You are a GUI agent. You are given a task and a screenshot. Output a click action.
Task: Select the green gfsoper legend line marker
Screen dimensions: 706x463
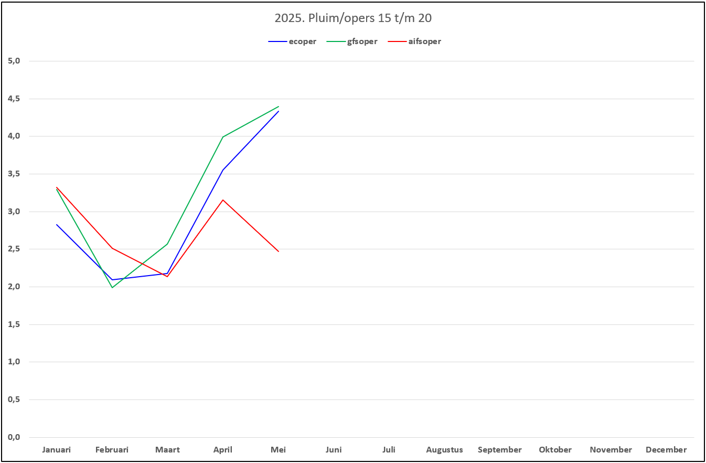pyautogui.click(x=336, y=41)
